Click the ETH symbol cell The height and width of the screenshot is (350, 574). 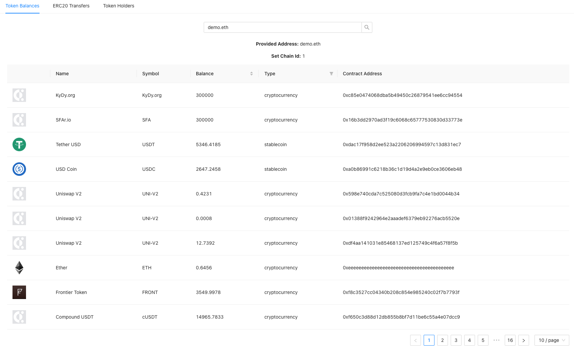click(x=147, y=268)
